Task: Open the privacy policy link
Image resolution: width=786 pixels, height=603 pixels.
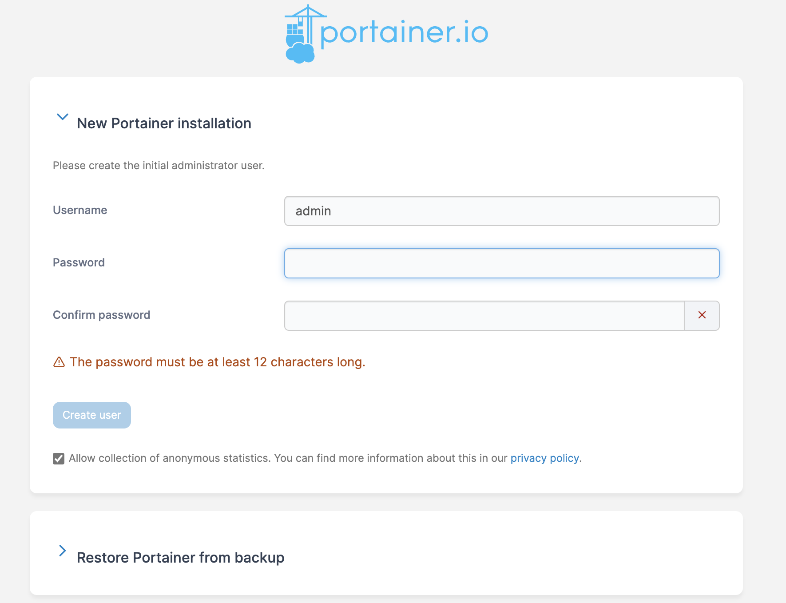Action: (544, 458)
